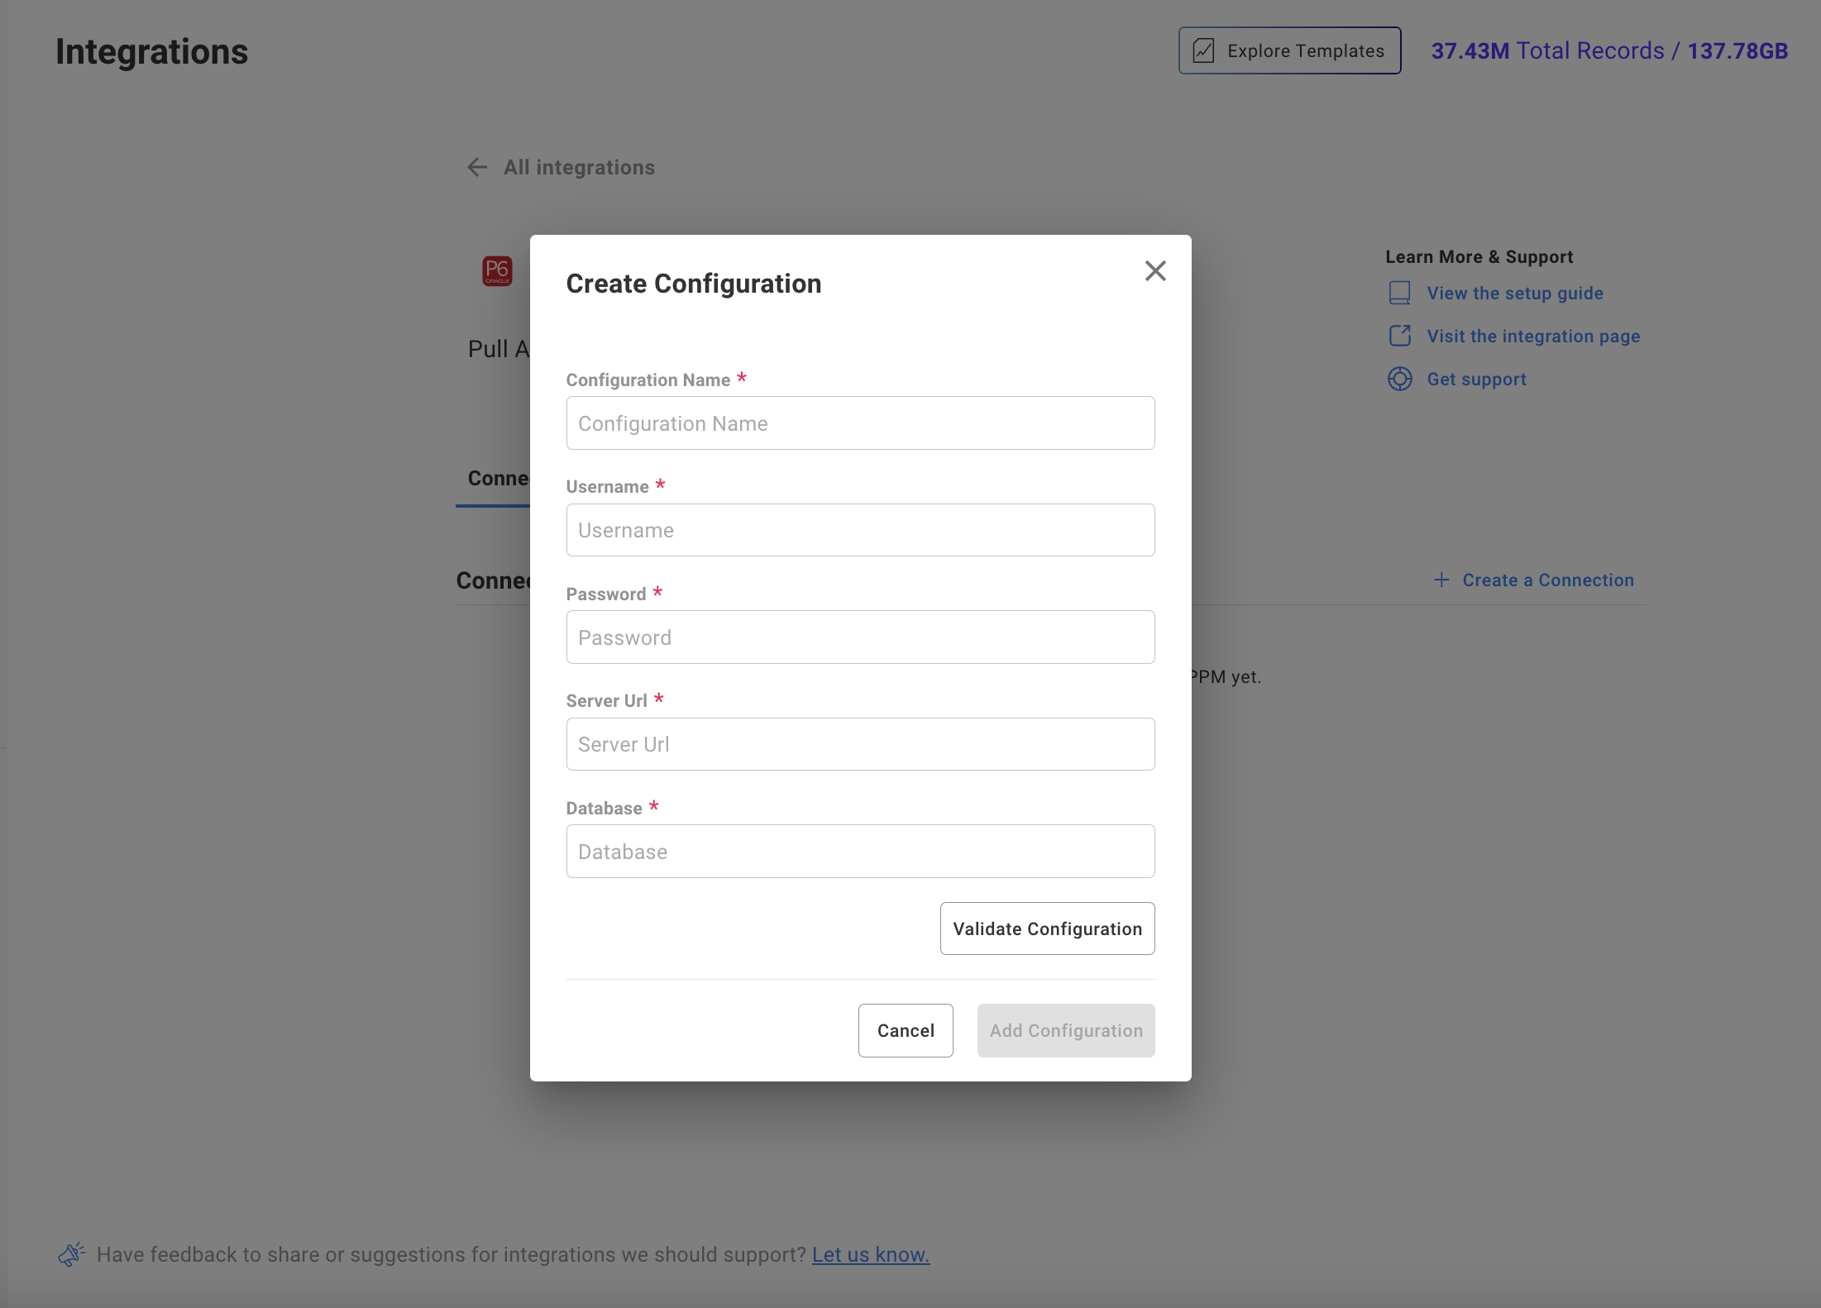Focus the Configuration Name input field

point(860,423)
